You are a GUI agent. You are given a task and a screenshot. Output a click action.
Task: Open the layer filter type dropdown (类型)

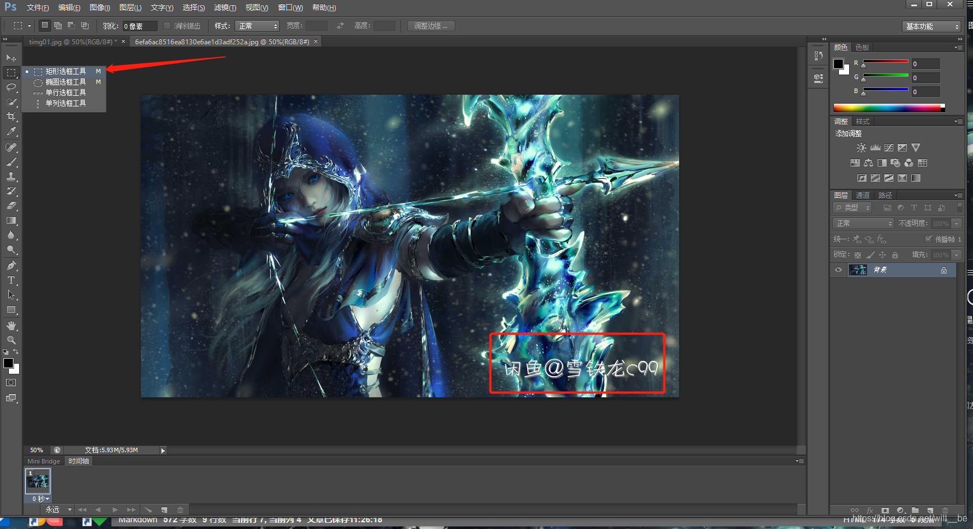[852, 208]
